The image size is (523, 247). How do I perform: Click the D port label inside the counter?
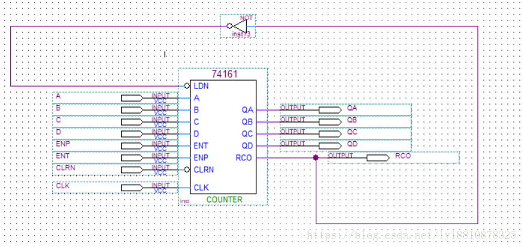(196, 134)
